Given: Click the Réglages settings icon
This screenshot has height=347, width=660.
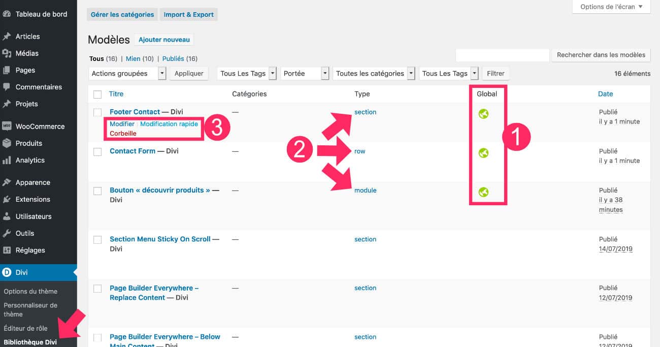Looking at the screenshot, I should click(7, 250).
